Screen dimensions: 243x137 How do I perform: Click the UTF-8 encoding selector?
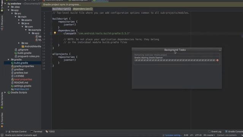(x=198, y=135)
